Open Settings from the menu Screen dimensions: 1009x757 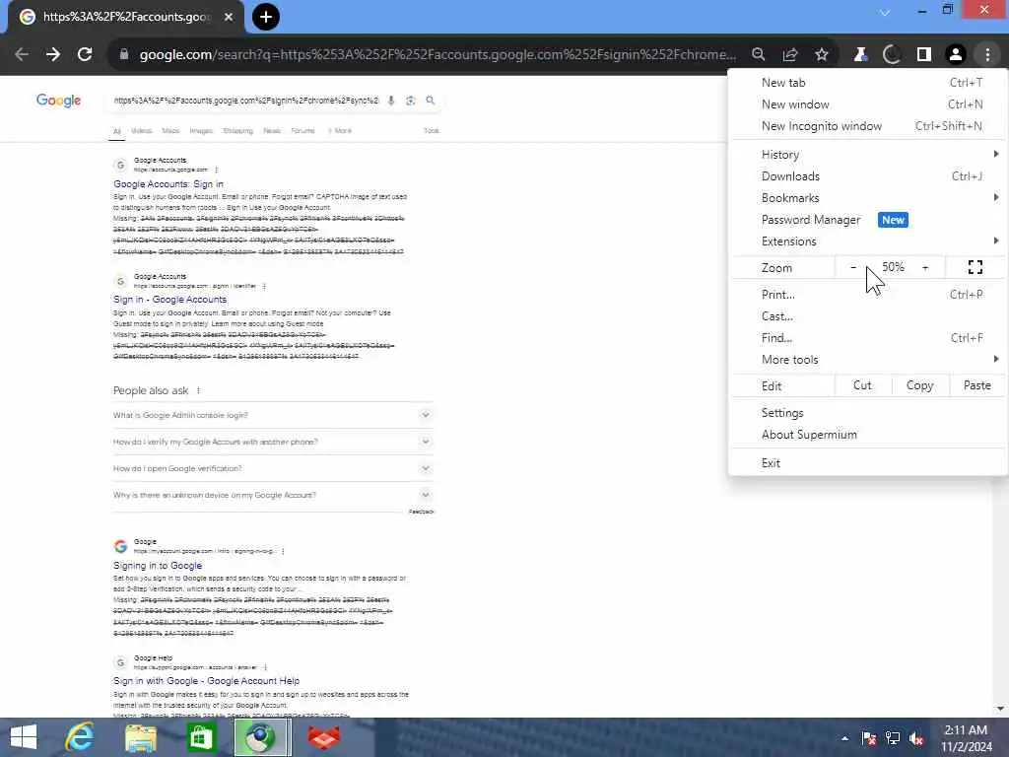[x=867, y=413]
